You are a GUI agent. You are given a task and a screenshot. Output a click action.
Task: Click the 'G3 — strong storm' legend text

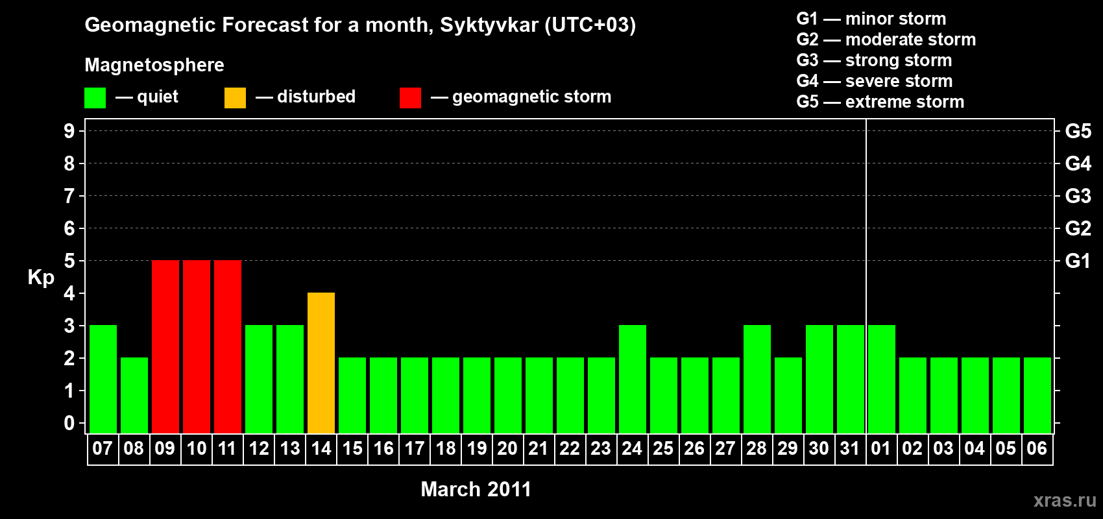pos(874,60)
